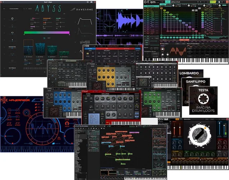Select the FX tab in Abyss
229x180 pixels.
(44, 37)
